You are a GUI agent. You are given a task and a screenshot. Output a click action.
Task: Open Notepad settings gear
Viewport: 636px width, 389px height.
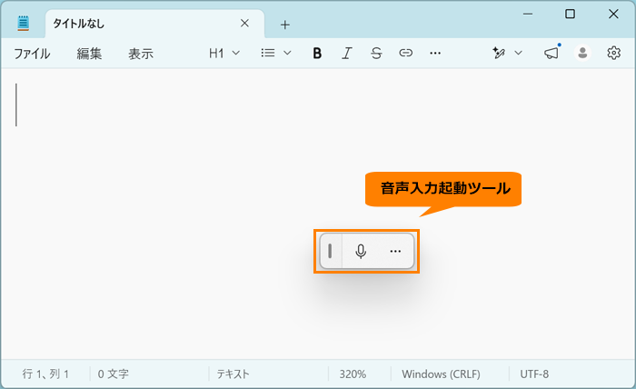coord(613,53)
